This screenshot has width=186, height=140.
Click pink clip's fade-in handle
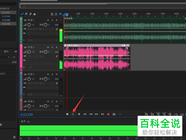click(x=67, y=48)
